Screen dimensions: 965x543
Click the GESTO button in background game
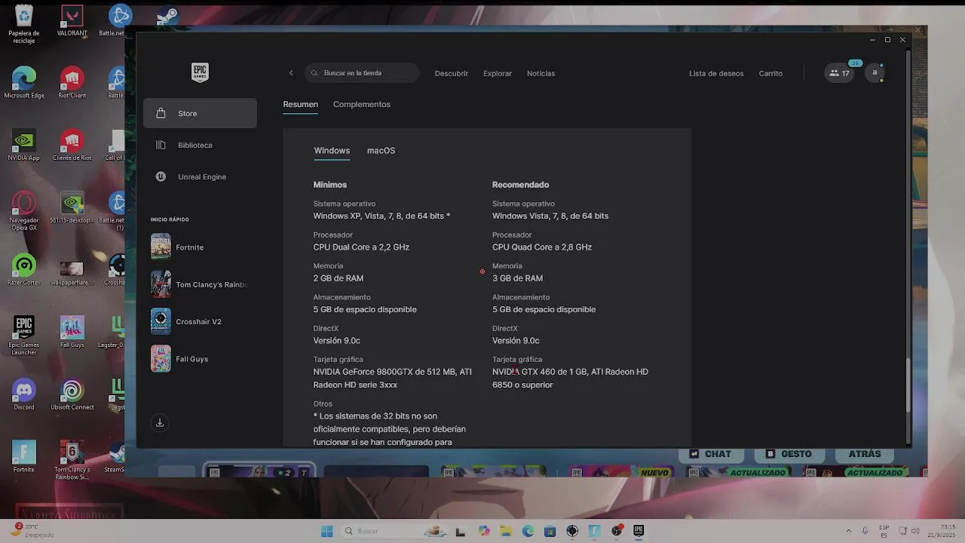[x=789, y=454]
